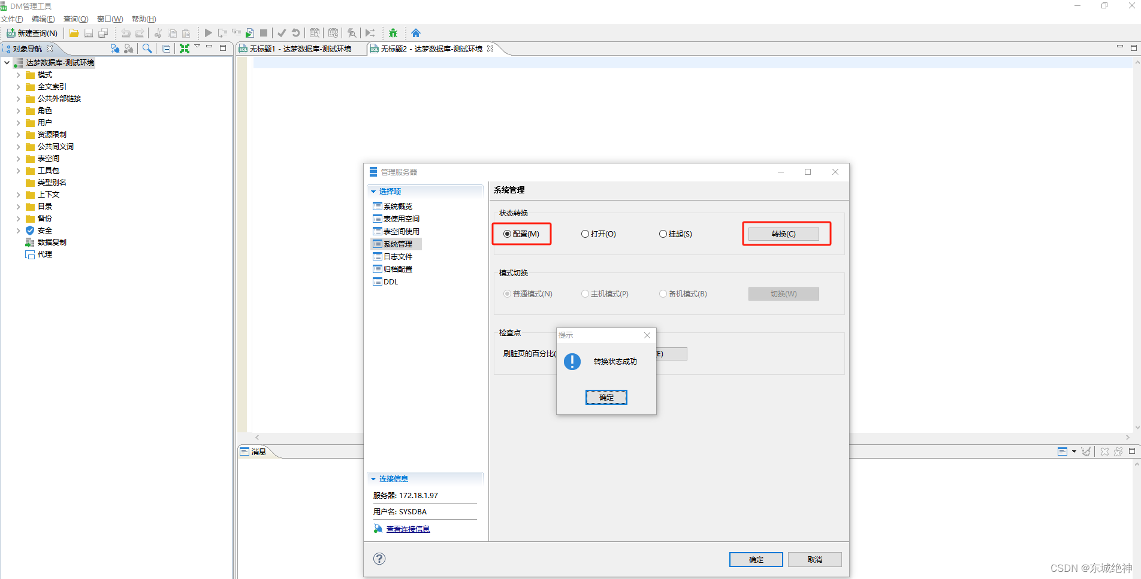1141x579 pixels.
Task: Click the commit checkmark toolbar icon
Action: pos(282,33)
